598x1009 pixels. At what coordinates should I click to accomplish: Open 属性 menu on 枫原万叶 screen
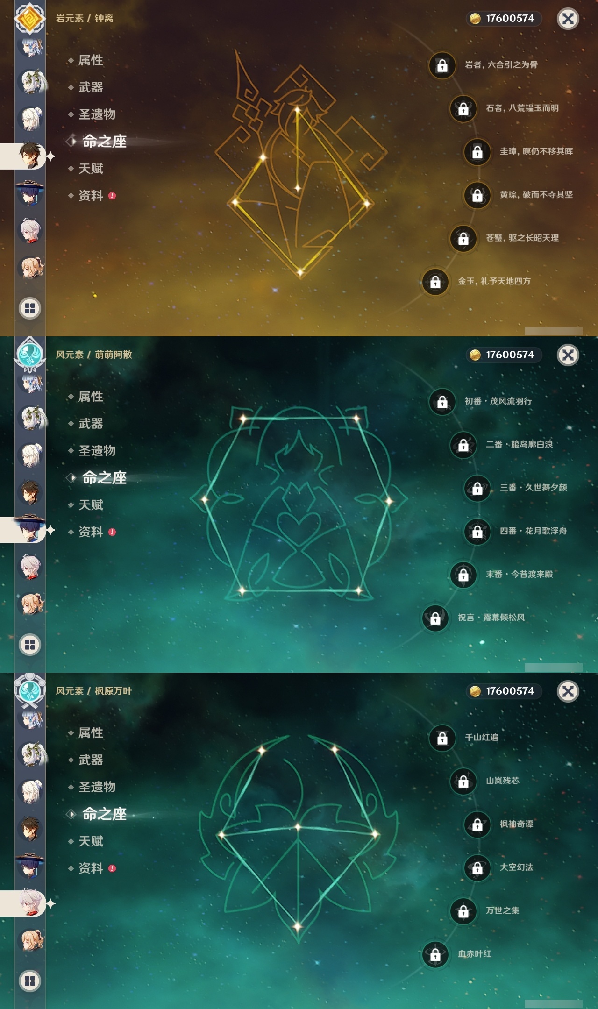click(91, 733)
